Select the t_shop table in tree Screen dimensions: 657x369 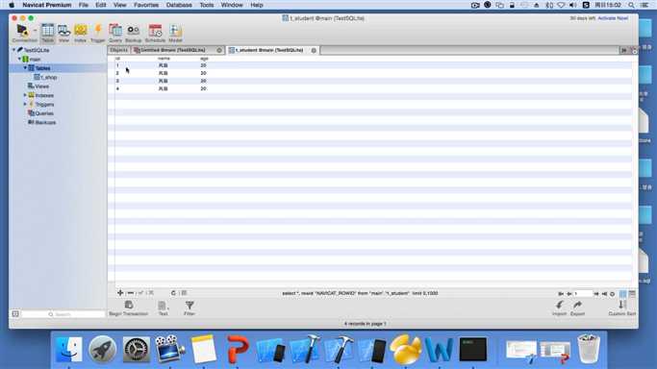45,78
